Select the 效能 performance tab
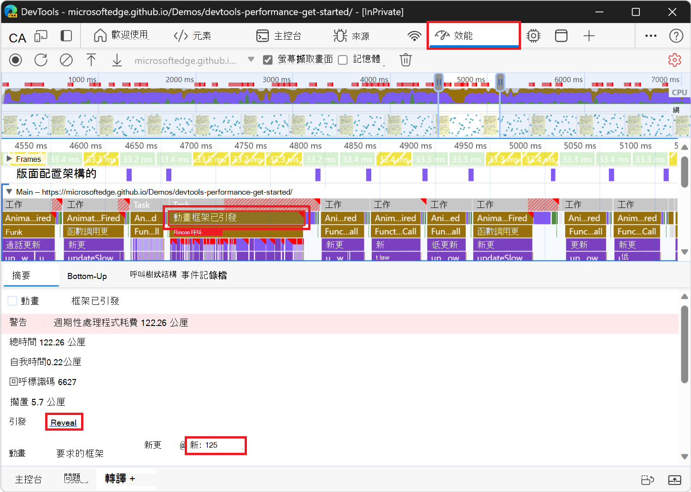The height and width of the screenshot is (492, 691). click(x=474, y=35)
